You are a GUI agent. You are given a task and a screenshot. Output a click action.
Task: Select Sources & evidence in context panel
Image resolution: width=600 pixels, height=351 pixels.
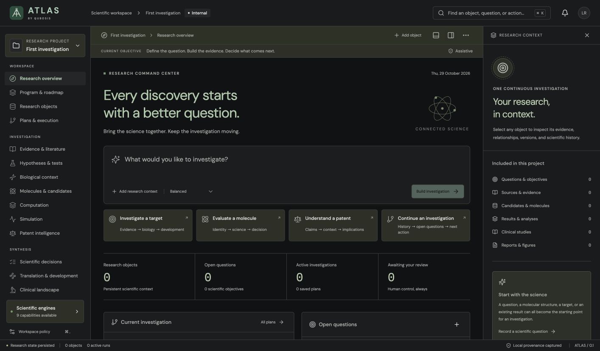click(x=541, y=193)
